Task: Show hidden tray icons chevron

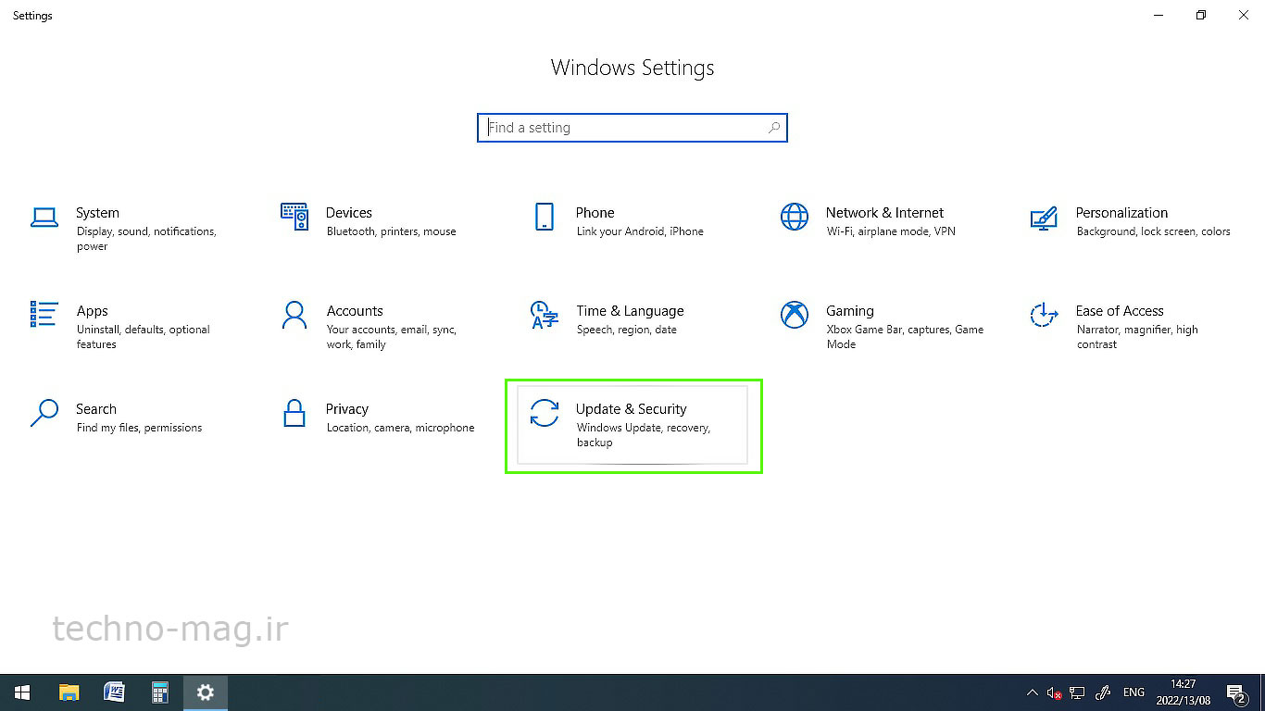Action: click(x=1033, y=692)
